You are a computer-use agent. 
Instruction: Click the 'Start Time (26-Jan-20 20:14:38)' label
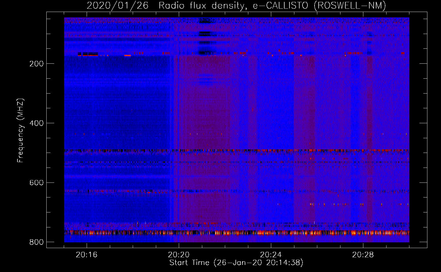236,263
